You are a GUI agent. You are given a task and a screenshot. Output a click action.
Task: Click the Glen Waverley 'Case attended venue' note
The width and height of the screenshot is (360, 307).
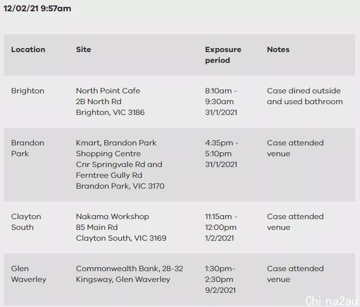(x=295, y=274)
